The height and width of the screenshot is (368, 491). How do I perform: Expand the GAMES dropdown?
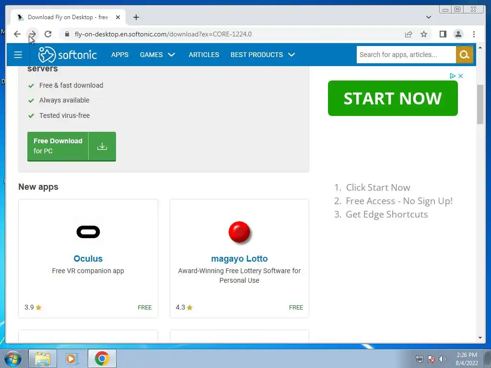coord(157,55)
